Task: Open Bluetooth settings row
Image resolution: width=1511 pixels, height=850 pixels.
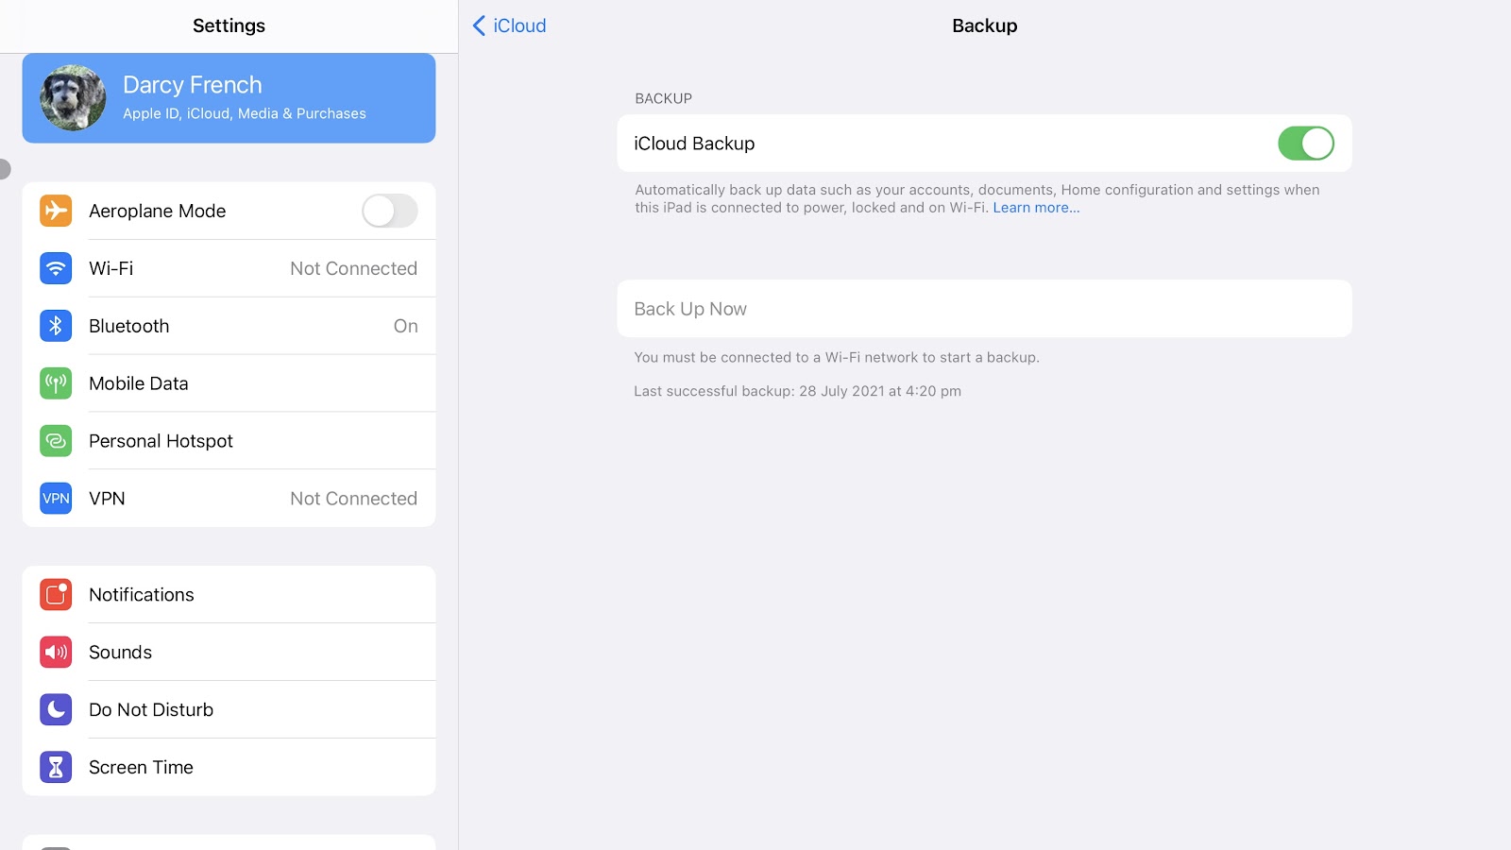Action: coord(229,326)
